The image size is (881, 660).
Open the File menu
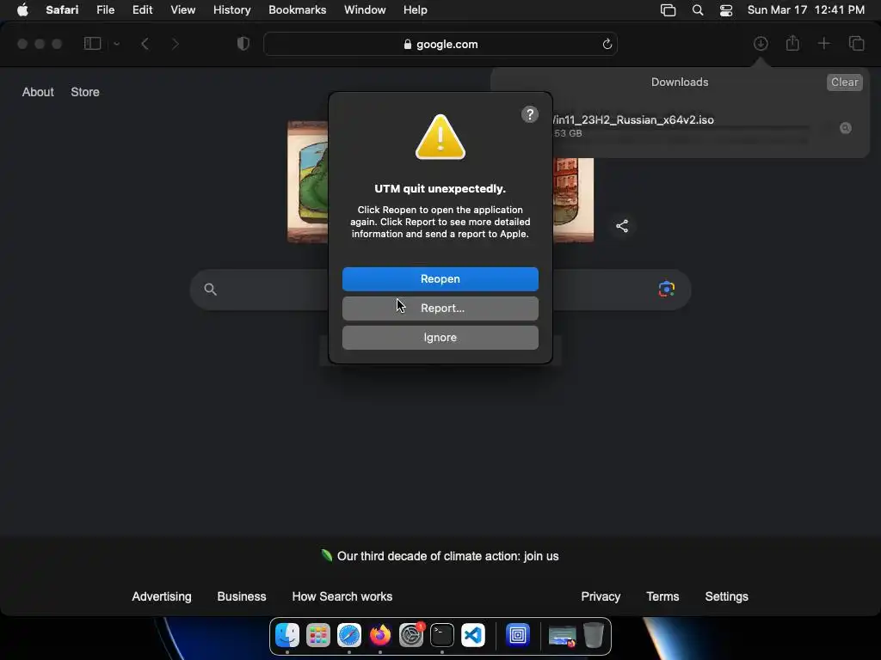coord(105,10)
